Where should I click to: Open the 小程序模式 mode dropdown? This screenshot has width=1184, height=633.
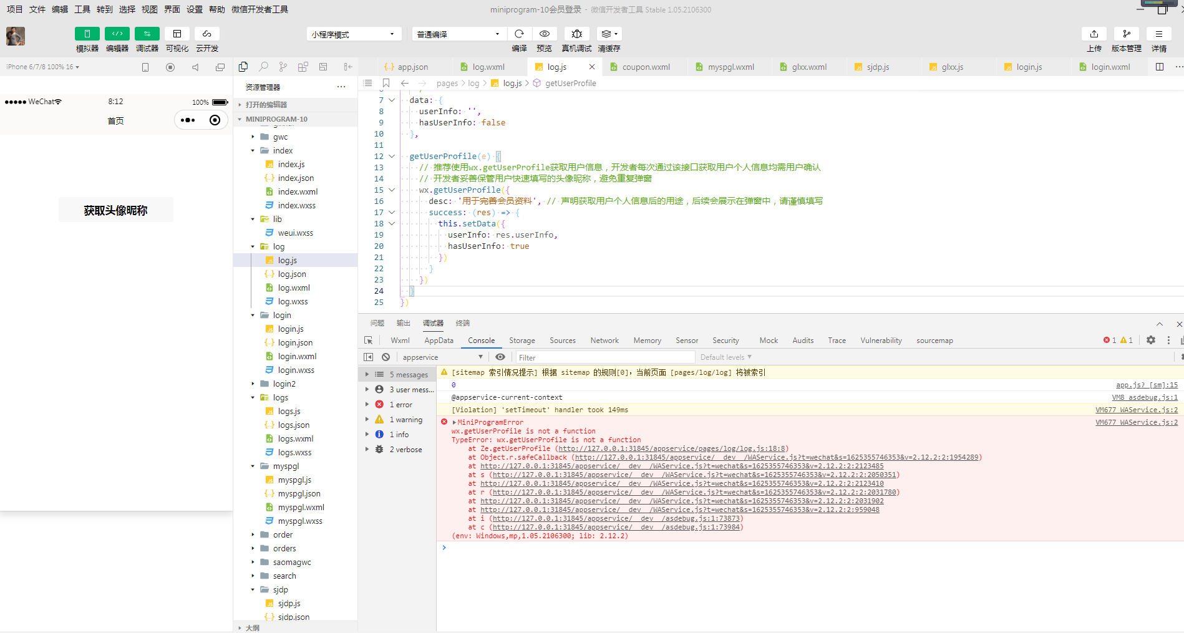(354, 34)
